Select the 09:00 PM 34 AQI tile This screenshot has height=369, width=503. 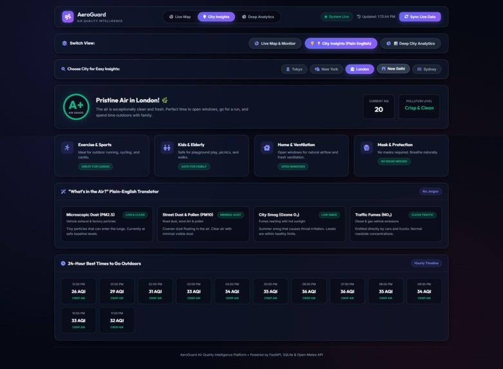click(x=424, y=291)
